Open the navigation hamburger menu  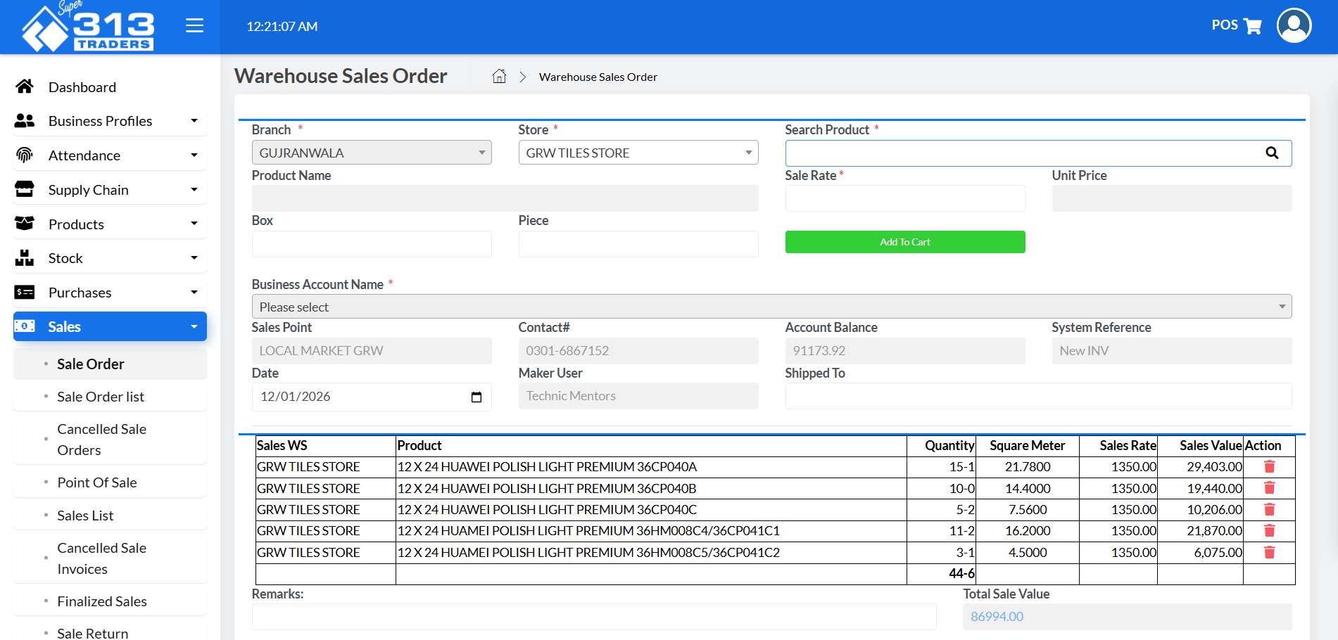(x=194, y=26)
